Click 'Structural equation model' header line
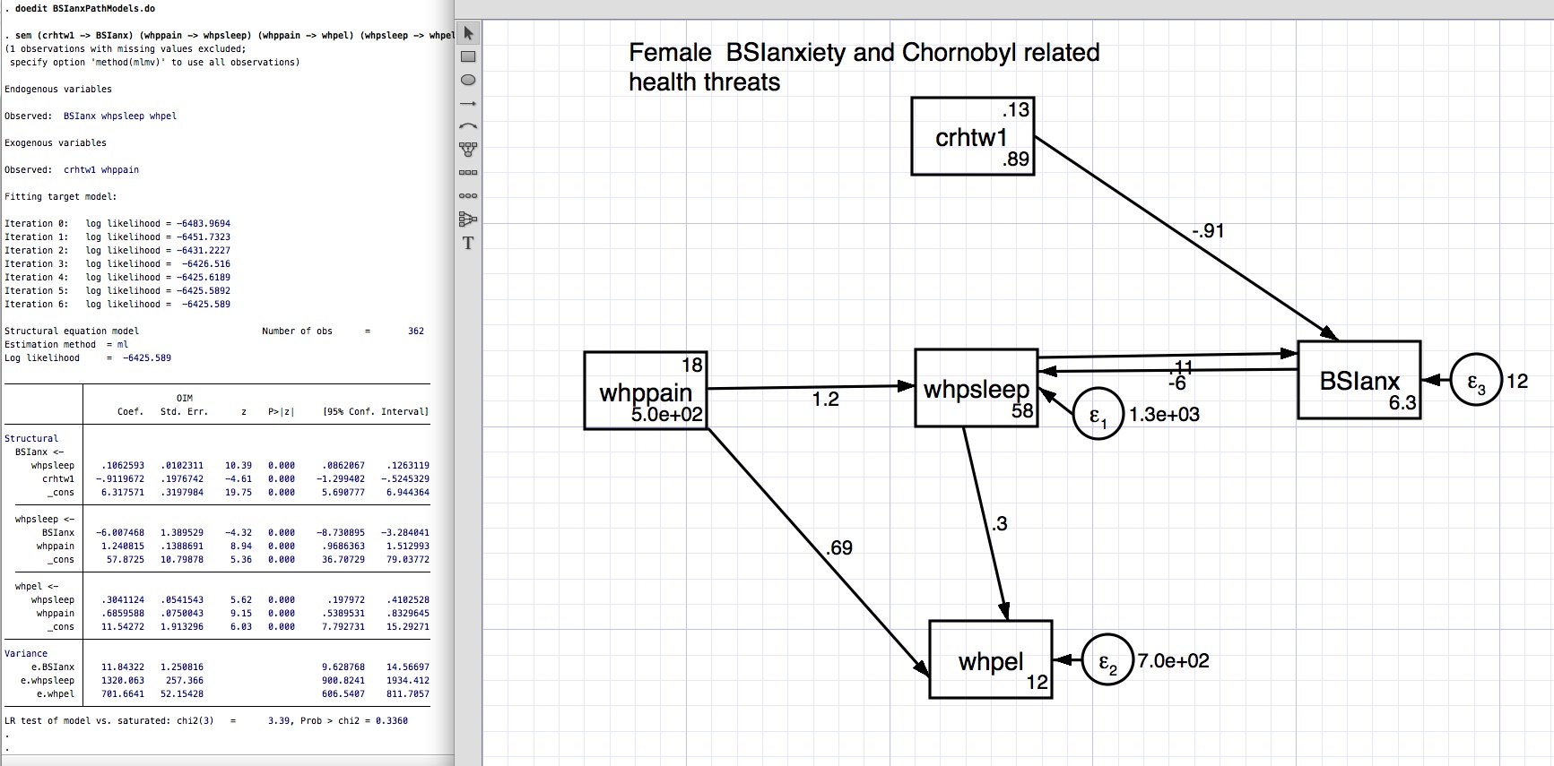This screenshot has height=766, width=1554. pos(72,331)
